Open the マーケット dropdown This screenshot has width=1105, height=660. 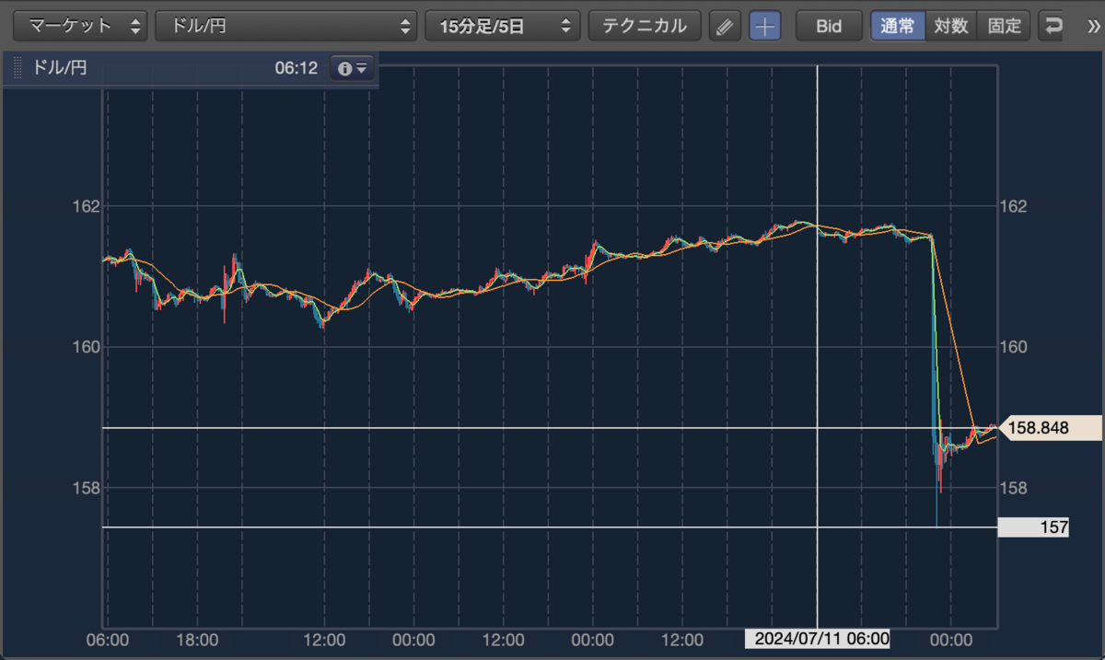[80, 26]
